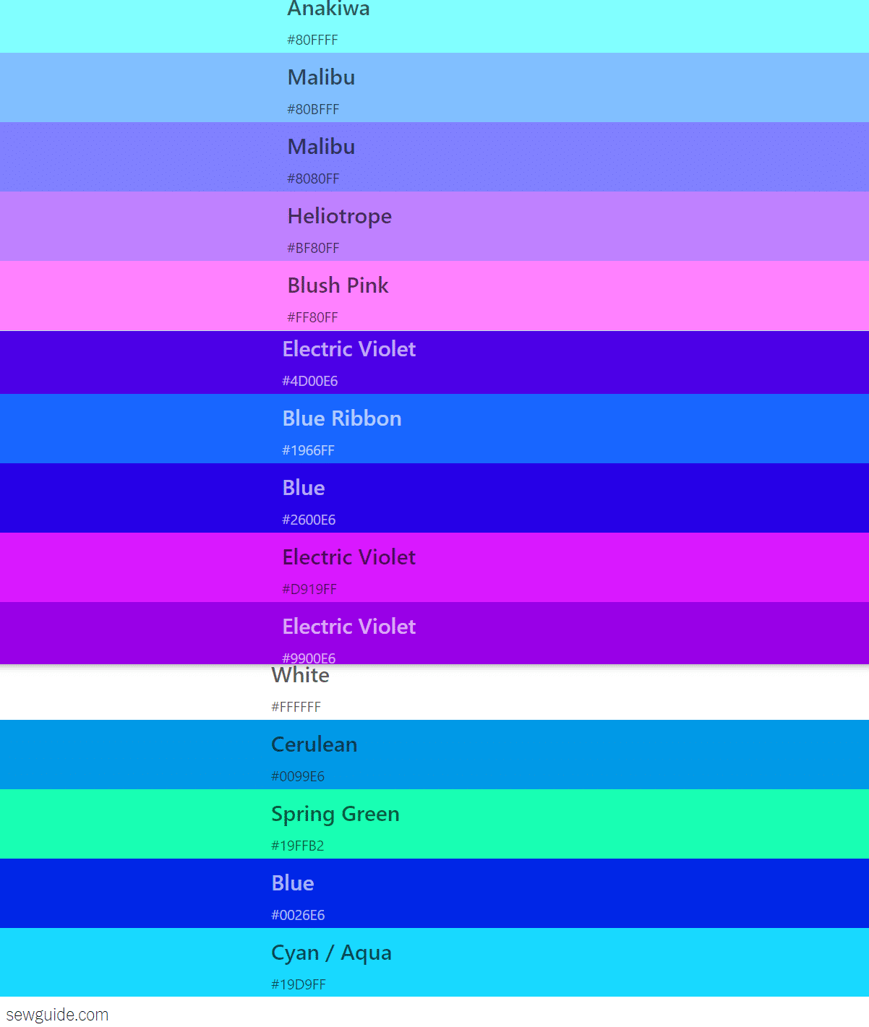Click the hex code #80FFFF under Anakiwa
The image size is (869, 1027).
pos(312,40)
